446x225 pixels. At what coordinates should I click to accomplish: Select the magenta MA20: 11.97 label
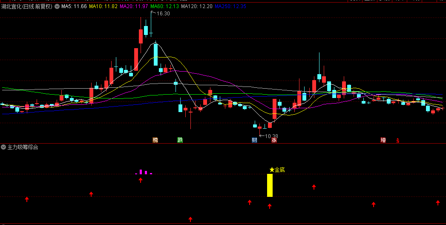[134, 6]
